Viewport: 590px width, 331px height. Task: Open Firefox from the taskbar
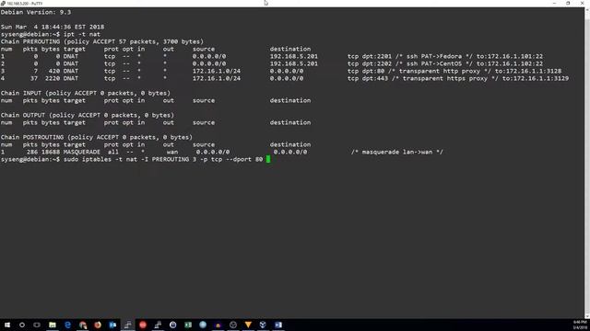coord(98,325)
